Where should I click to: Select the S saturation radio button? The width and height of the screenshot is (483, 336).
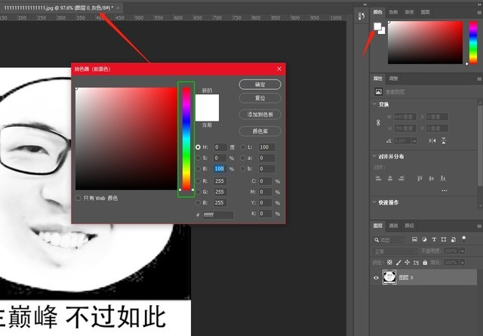pyautogui.click(x=198, y=158)
